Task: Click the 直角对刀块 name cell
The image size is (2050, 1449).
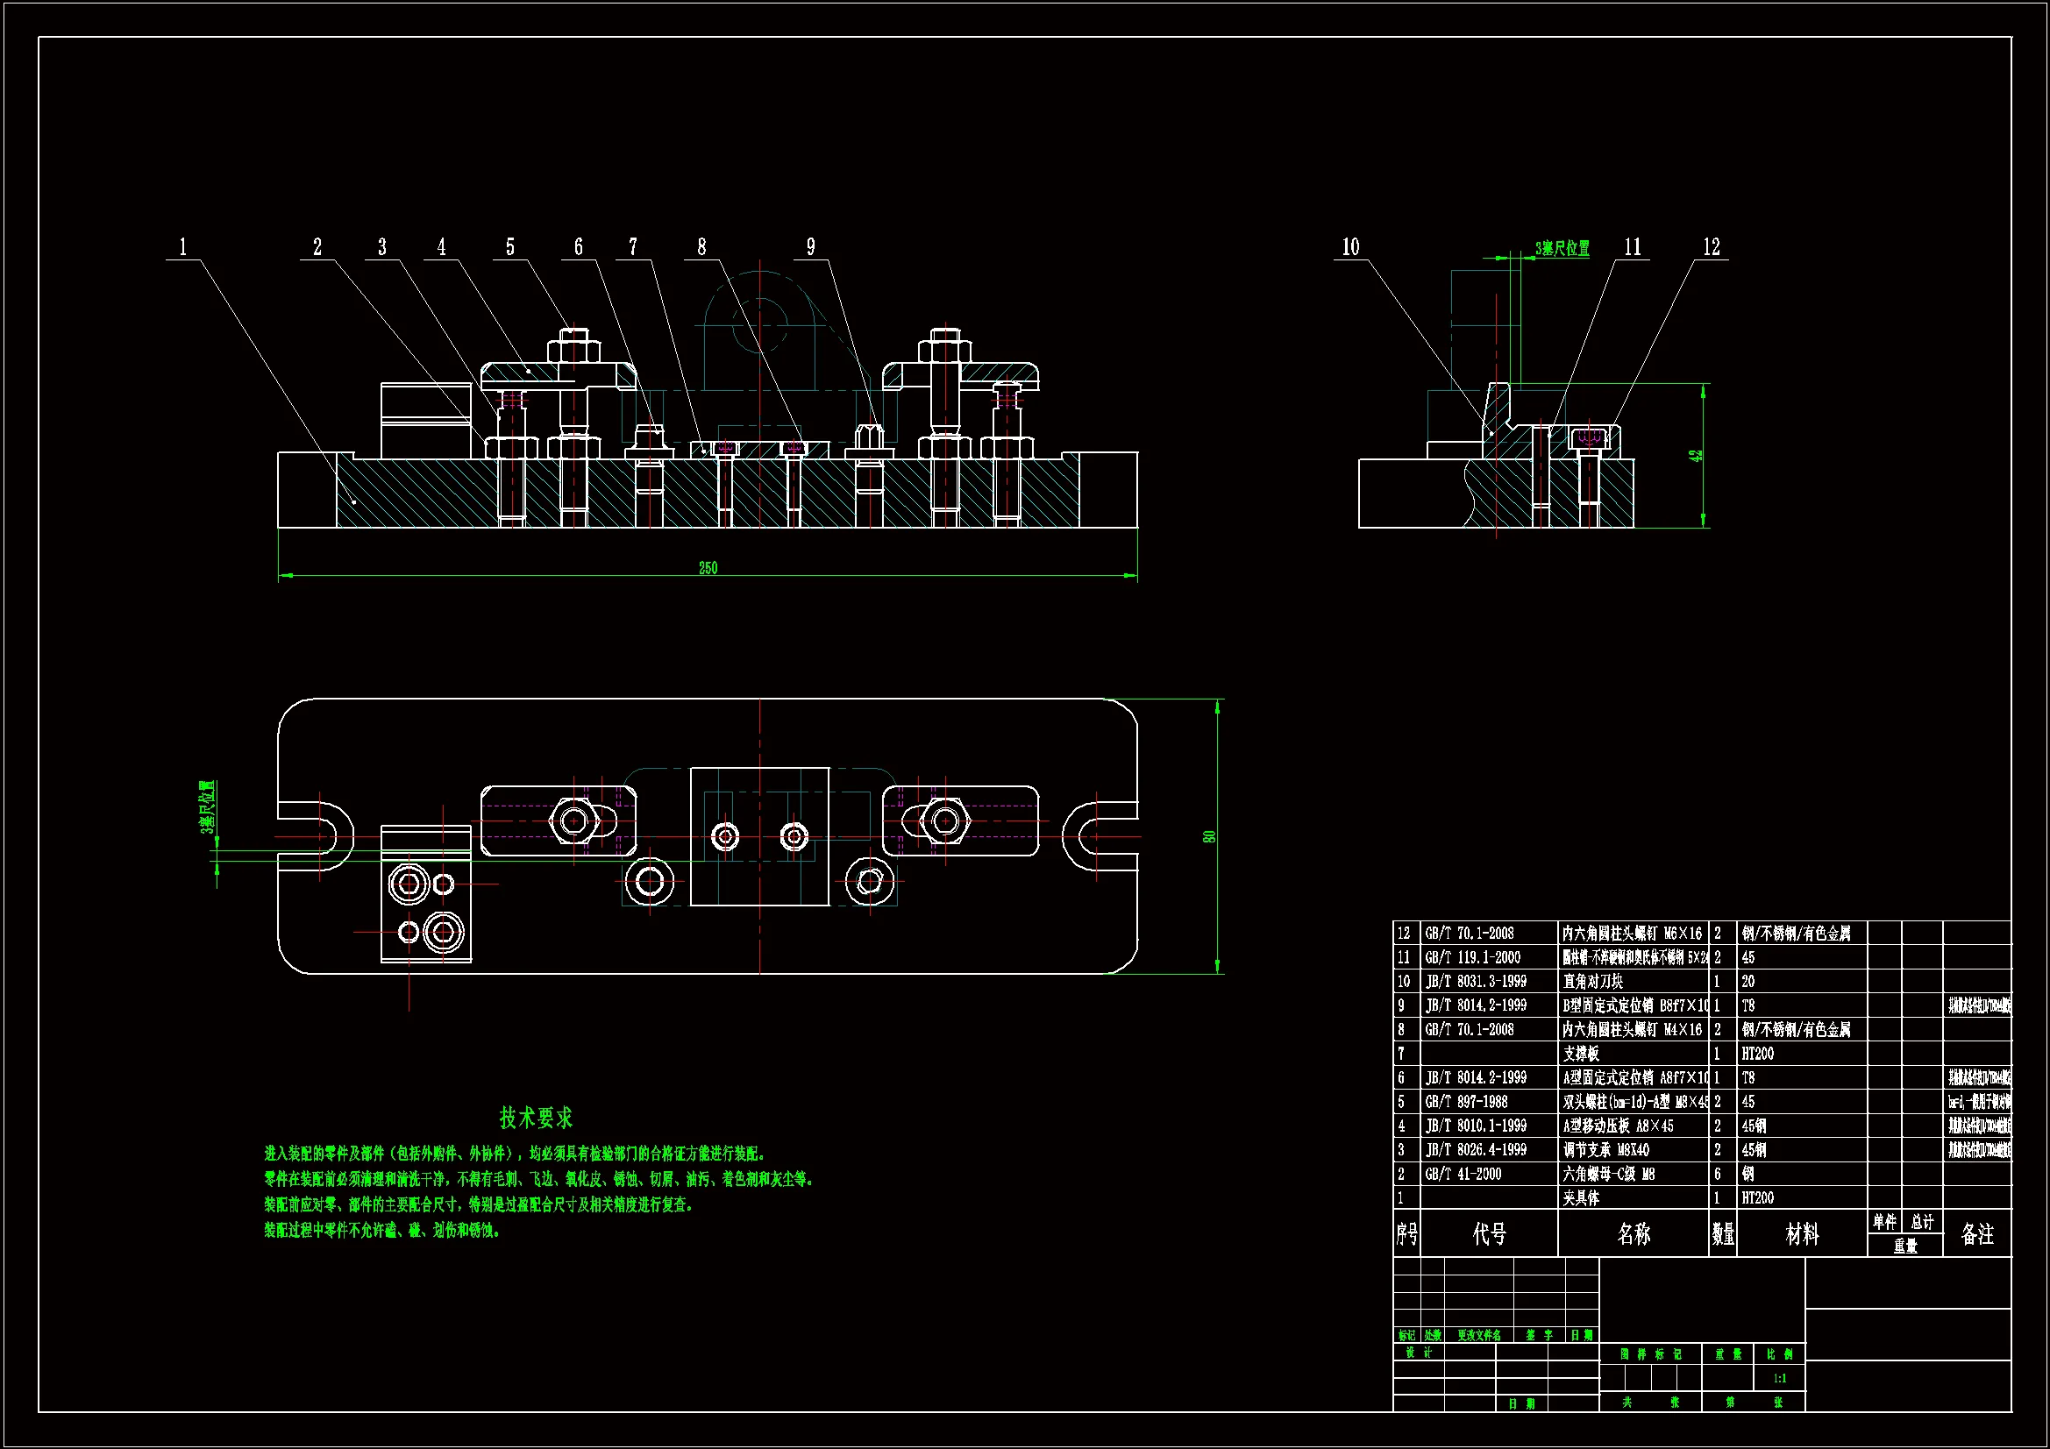Action: (1593, 981)
